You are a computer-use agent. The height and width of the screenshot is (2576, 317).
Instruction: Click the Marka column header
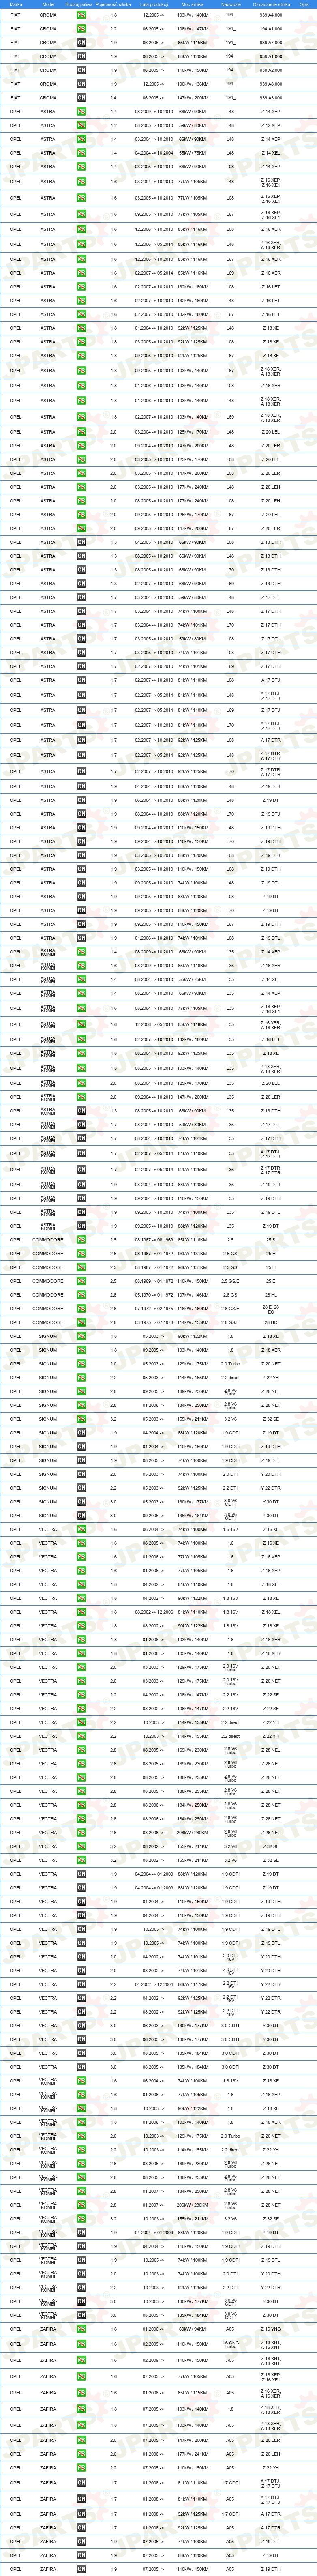15,5
